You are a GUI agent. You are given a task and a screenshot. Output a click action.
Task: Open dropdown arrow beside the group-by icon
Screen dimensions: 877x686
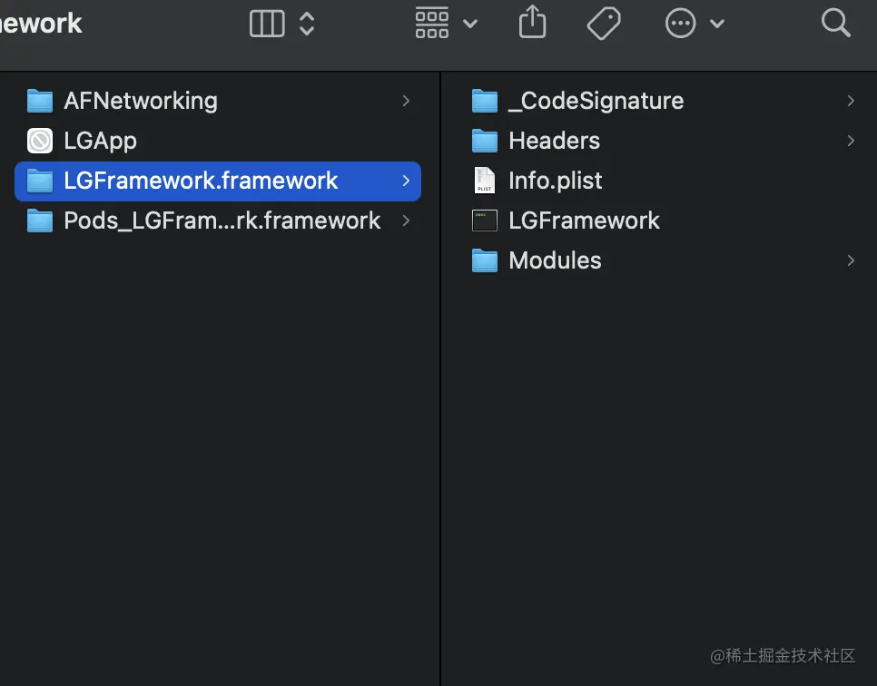tap(470, 24)
